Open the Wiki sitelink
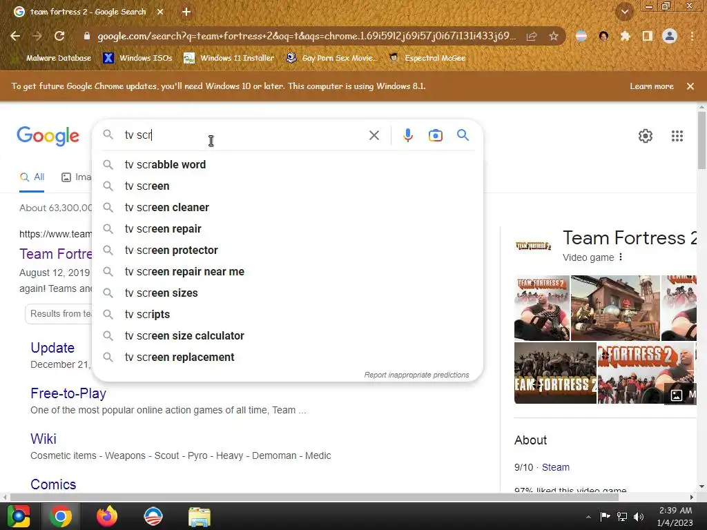 pyautogui.click(x=43, y=439)
